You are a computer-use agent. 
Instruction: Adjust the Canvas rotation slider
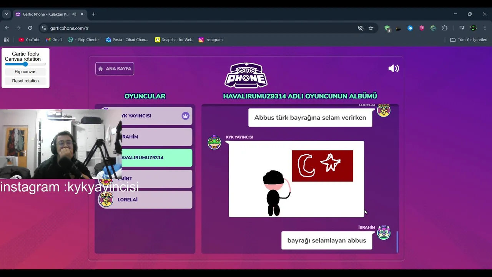[25, 64]
